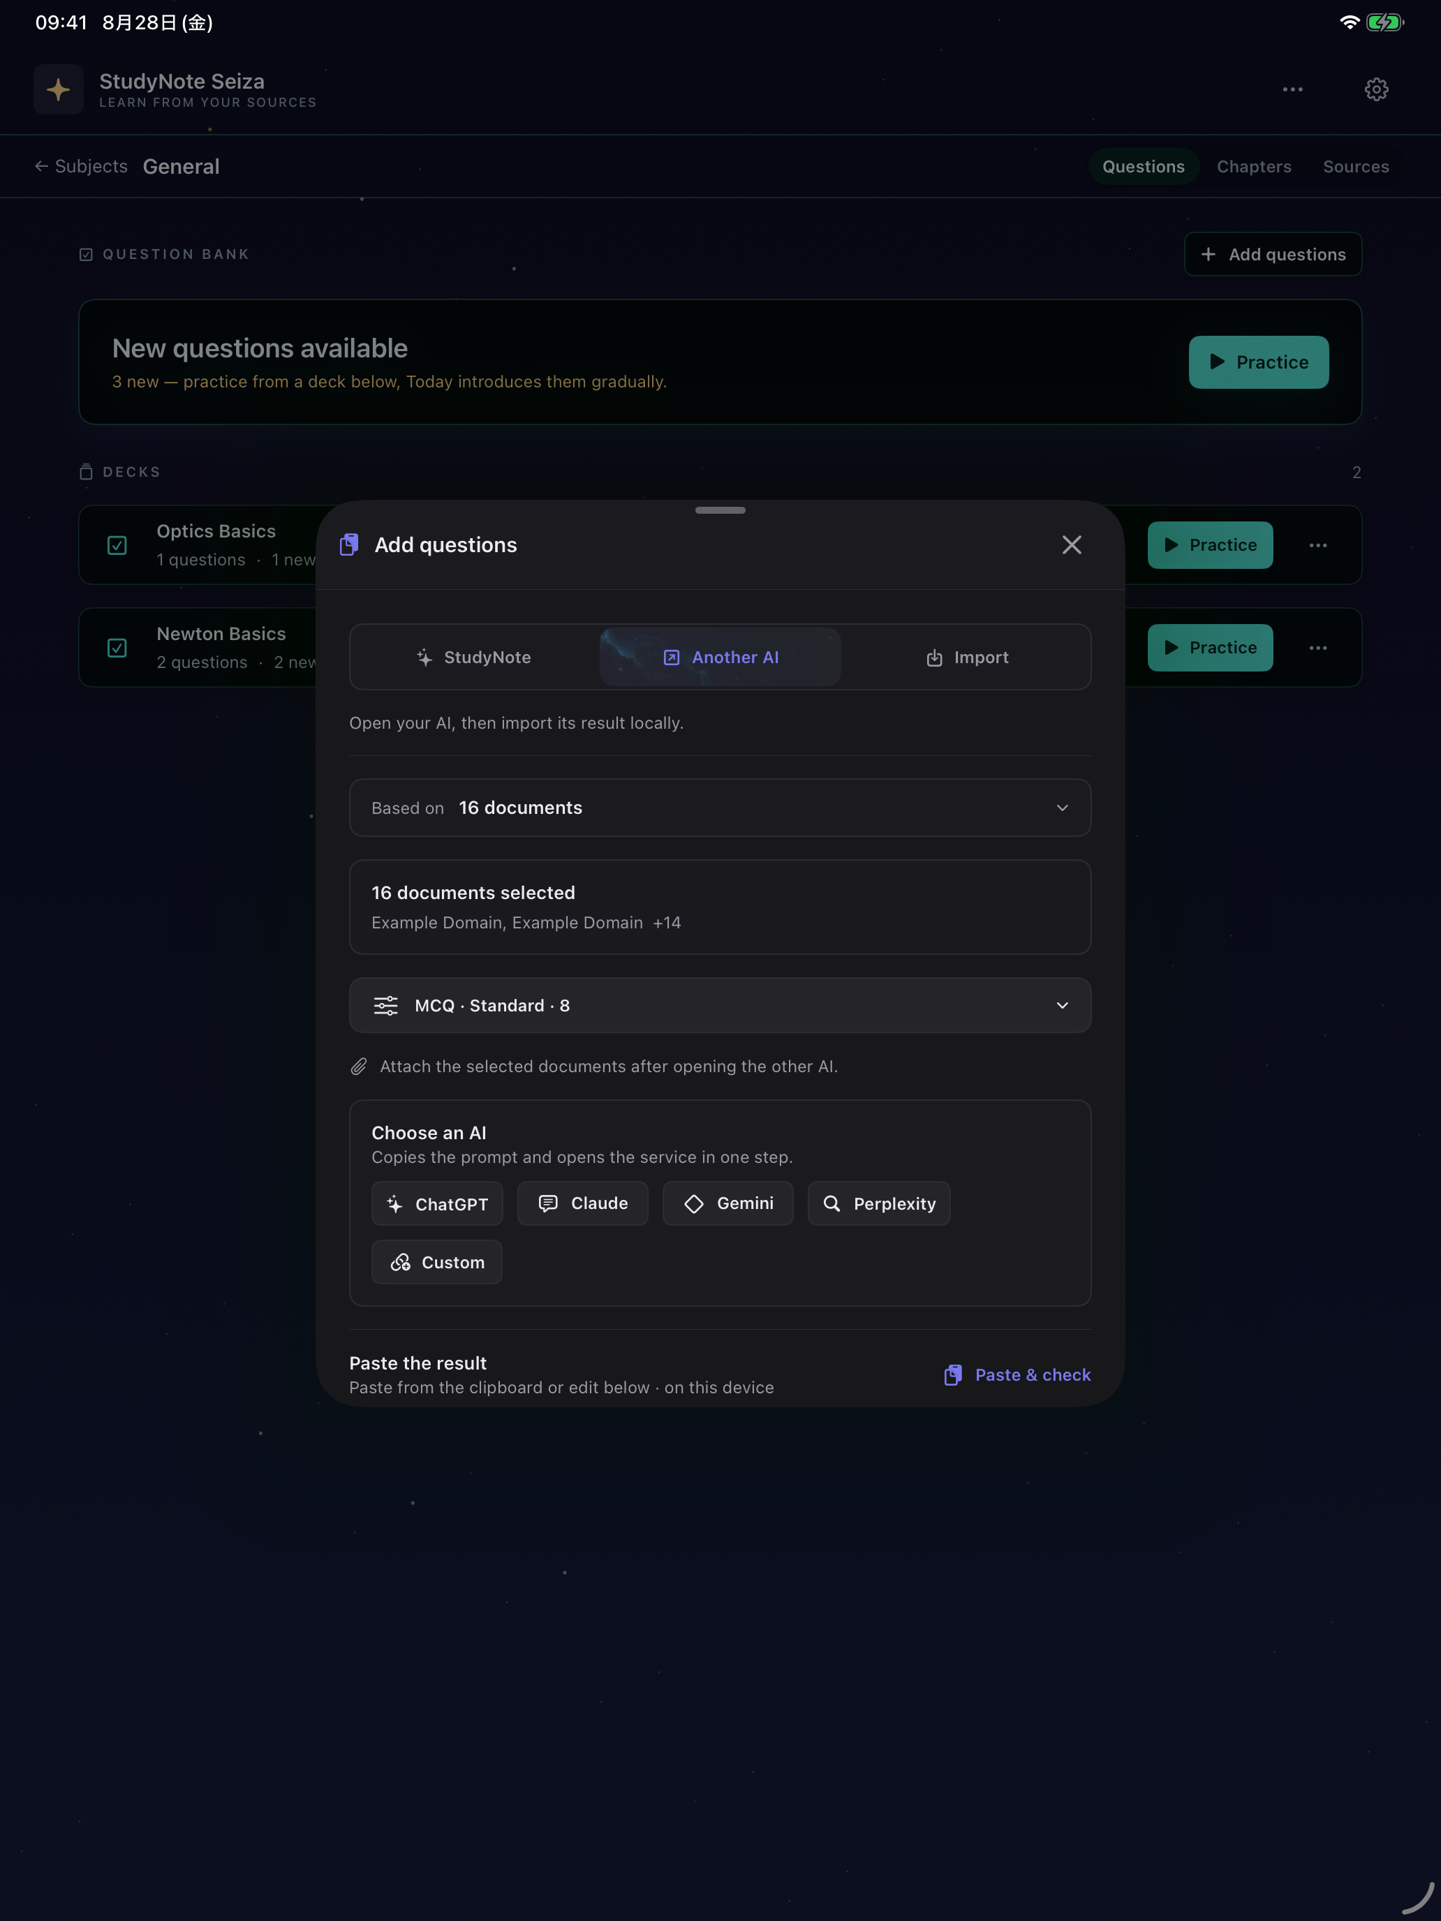The height and width of the screenshot is (1921, 1441).
Task: Expand the MCQ Standard 8 options dropdown
Action: coord(720,1006)
